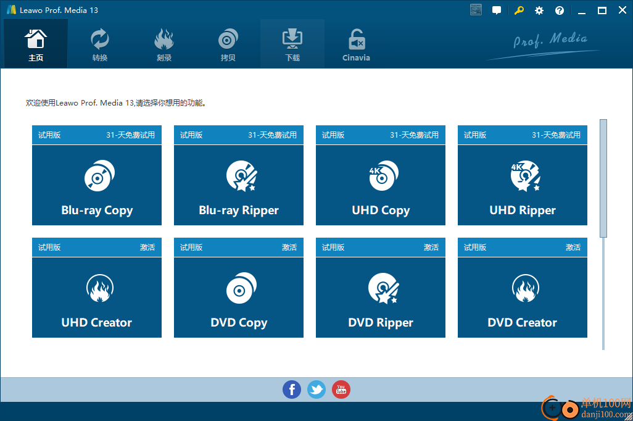Click the UHD Copy title text
The width and height of the screenshot is (633, 421).
(381, 210)
